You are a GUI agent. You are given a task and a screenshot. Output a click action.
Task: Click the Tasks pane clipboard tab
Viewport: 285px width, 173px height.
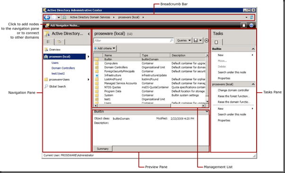pyautogui.click(x=216, y=42)
